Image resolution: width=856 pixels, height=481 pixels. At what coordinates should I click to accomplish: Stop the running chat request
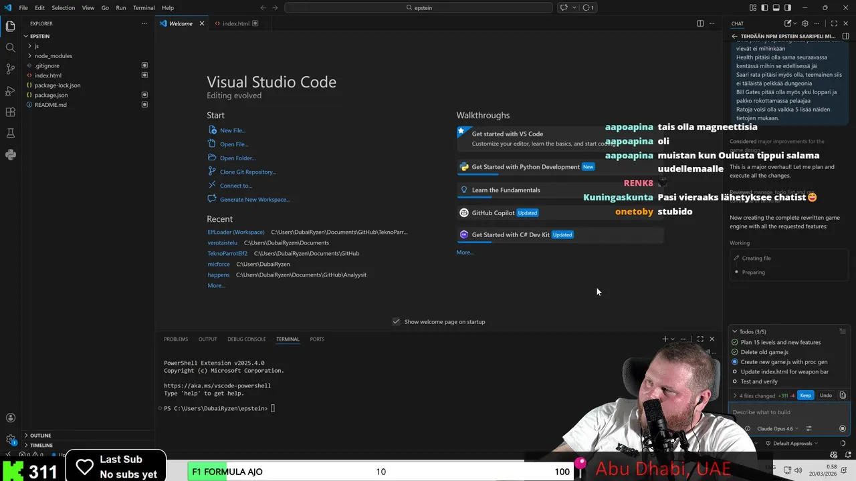pos(843,428)
